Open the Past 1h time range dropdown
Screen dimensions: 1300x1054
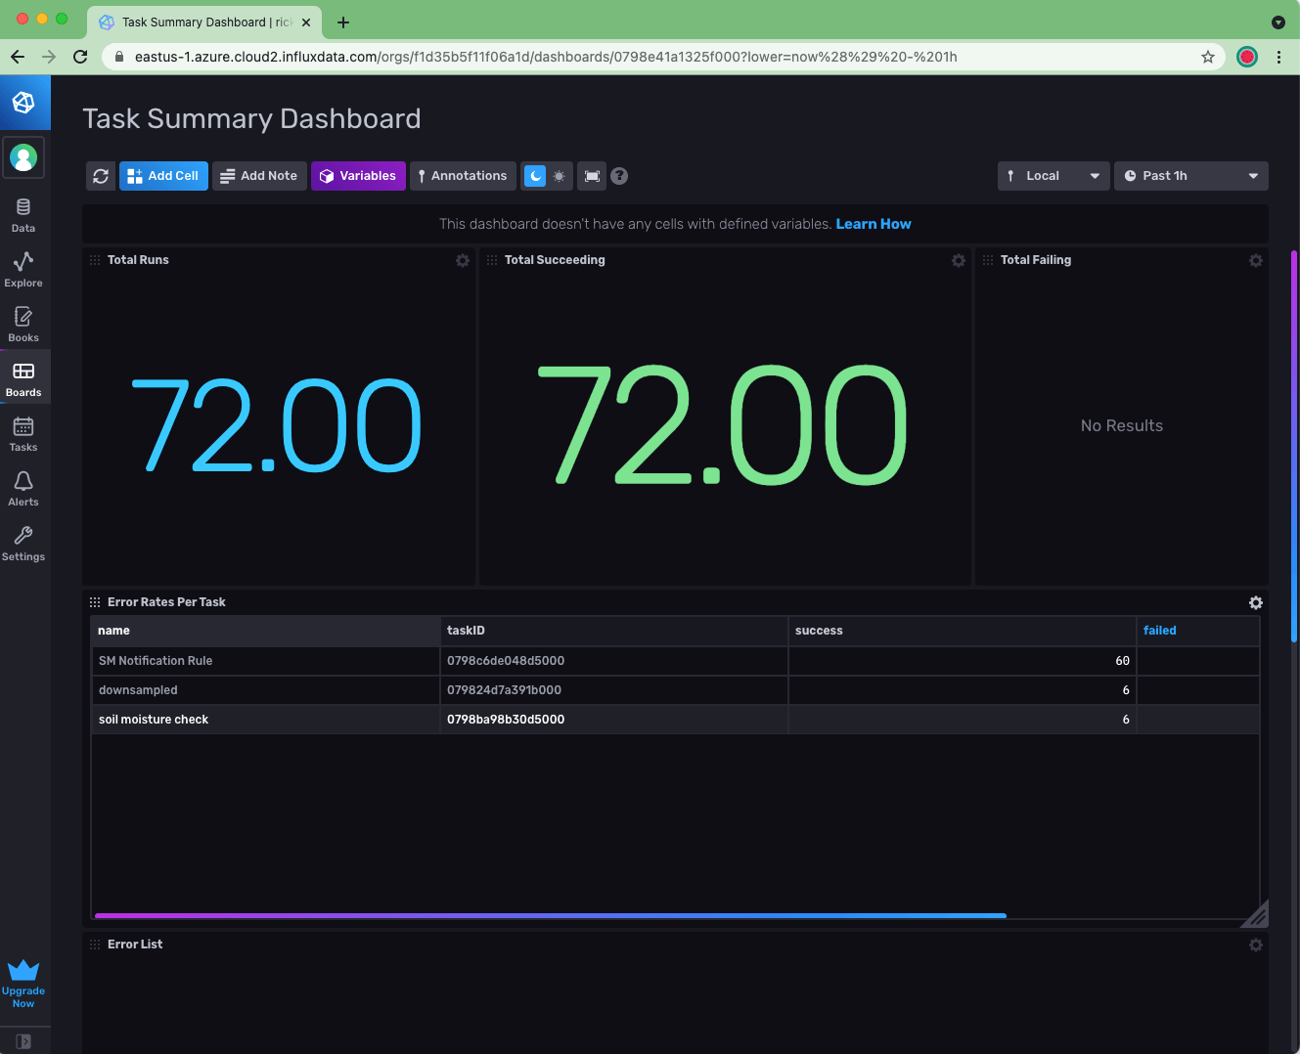[1190, 175]
